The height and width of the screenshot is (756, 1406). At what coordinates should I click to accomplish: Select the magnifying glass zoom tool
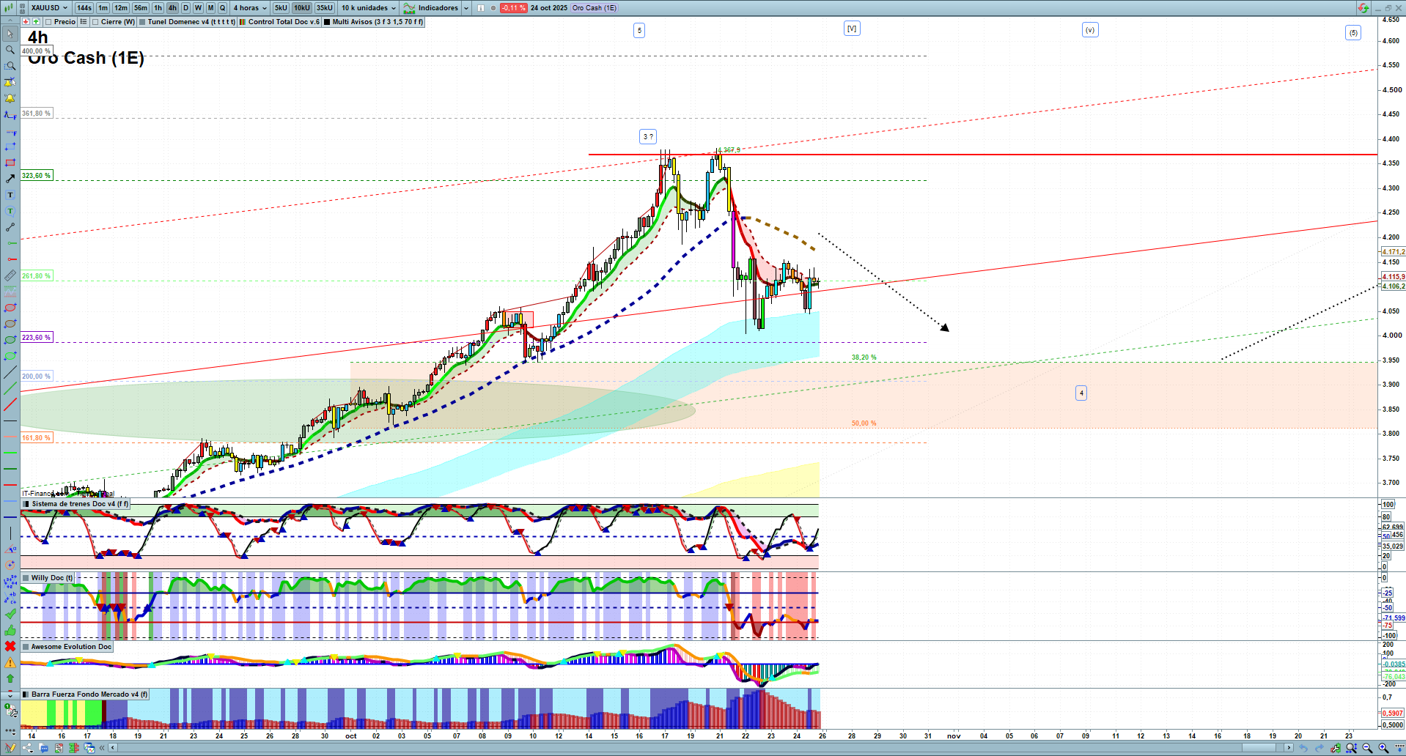pos(10,50)
